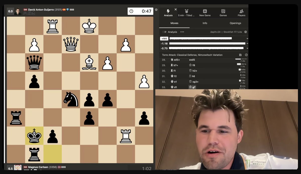The height and width of the screenshot is (174, 301).
Task: Open Stockfish engine settings gear
Action: click(246, 32)
